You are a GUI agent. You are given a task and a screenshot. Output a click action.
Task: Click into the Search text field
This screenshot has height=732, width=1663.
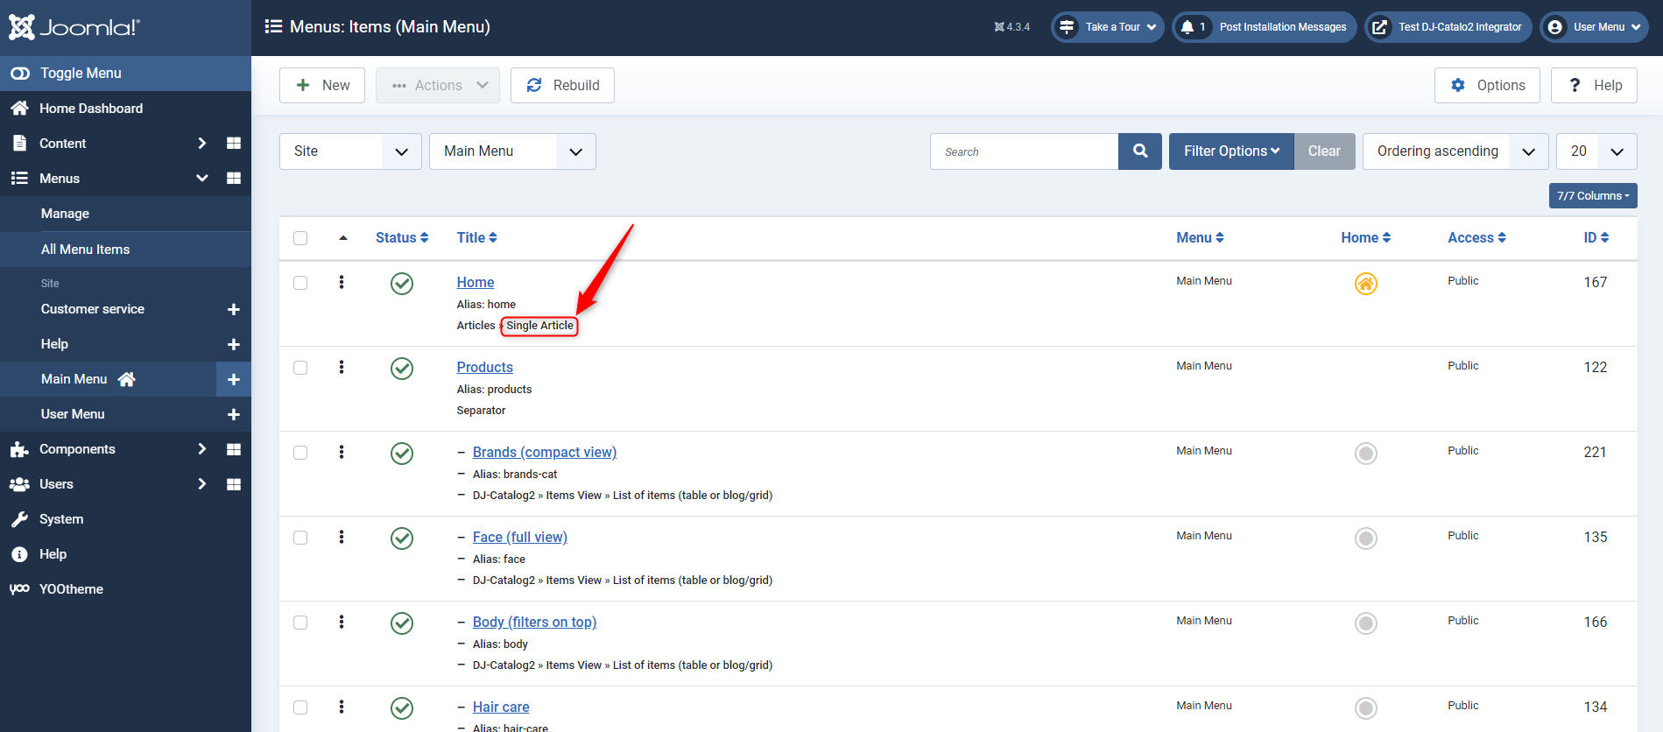coord(1024,151)
